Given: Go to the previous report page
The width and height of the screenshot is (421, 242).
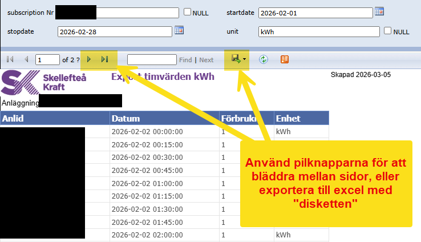Looking at the screenshot, I should click(x=26, y=59).
